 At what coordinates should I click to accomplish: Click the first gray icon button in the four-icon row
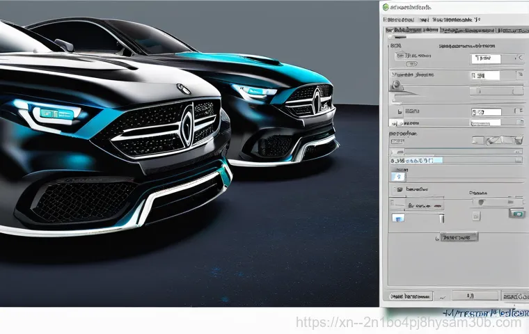click(478, 140)
